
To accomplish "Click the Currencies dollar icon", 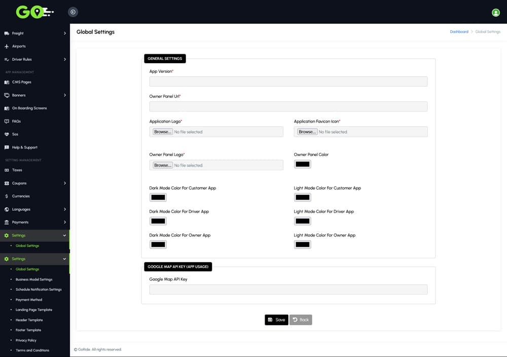I will click(x=7, y=196).
